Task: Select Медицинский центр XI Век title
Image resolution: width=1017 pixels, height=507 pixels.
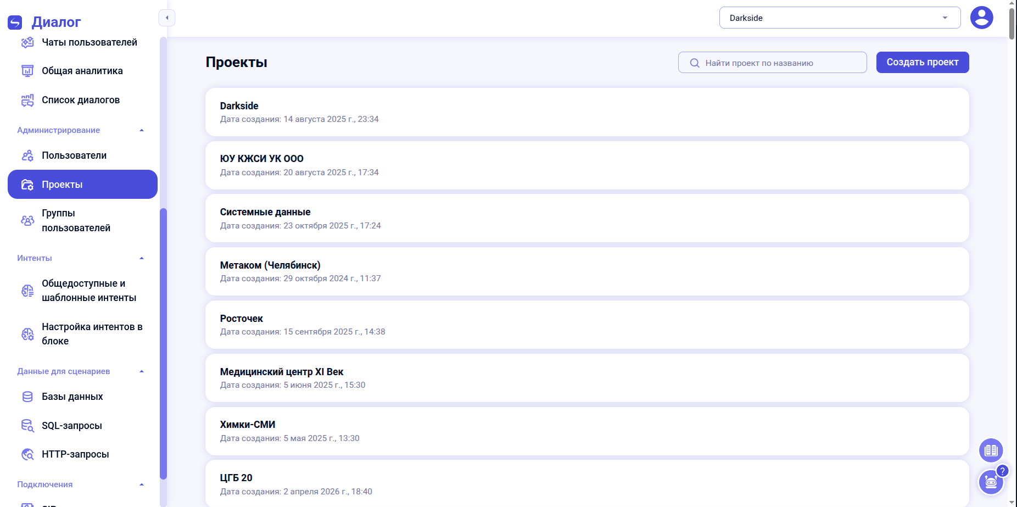Action: 282,372
